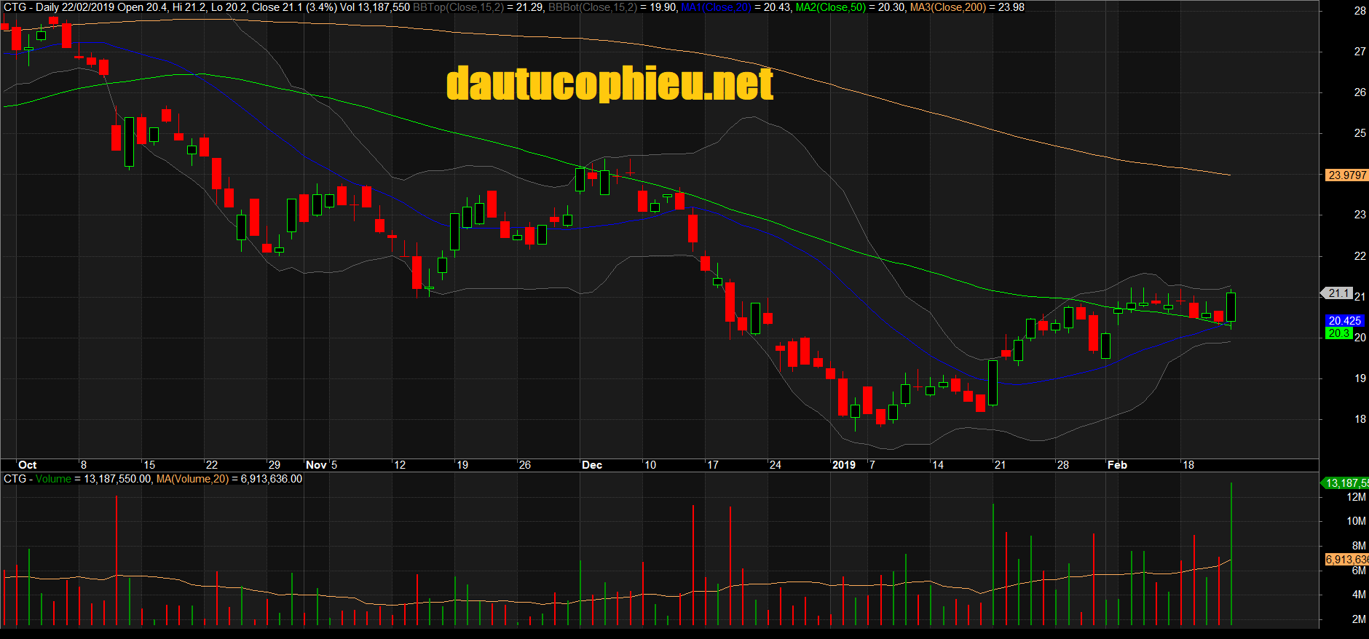Viewport: 1369px width, 639px height.
Task: Select the MA1(Close,20) legend label
Action: pos(716,7)
